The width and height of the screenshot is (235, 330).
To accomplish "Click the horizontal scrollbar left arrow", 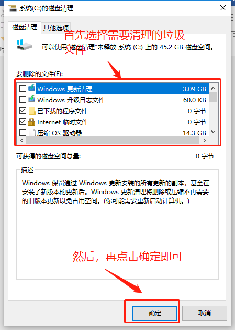I will [21, 141].
